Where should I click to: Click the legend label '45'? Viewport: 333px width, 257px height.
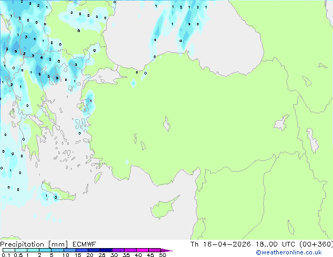coord(150,255)
